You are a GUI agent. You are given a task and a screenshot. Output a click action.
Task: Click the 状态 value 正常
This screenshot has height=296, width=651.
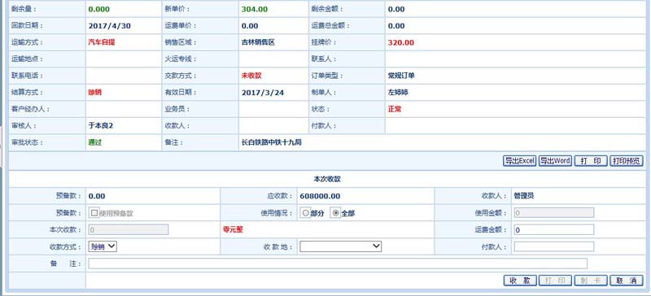click(x=395, y=109)
